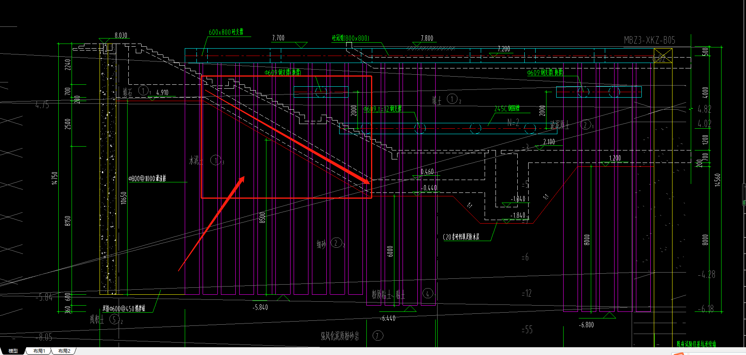The height and width of the screenshot is (355, 746).
Task: Click the 7.200 elevation label
Action: (504, 49)
